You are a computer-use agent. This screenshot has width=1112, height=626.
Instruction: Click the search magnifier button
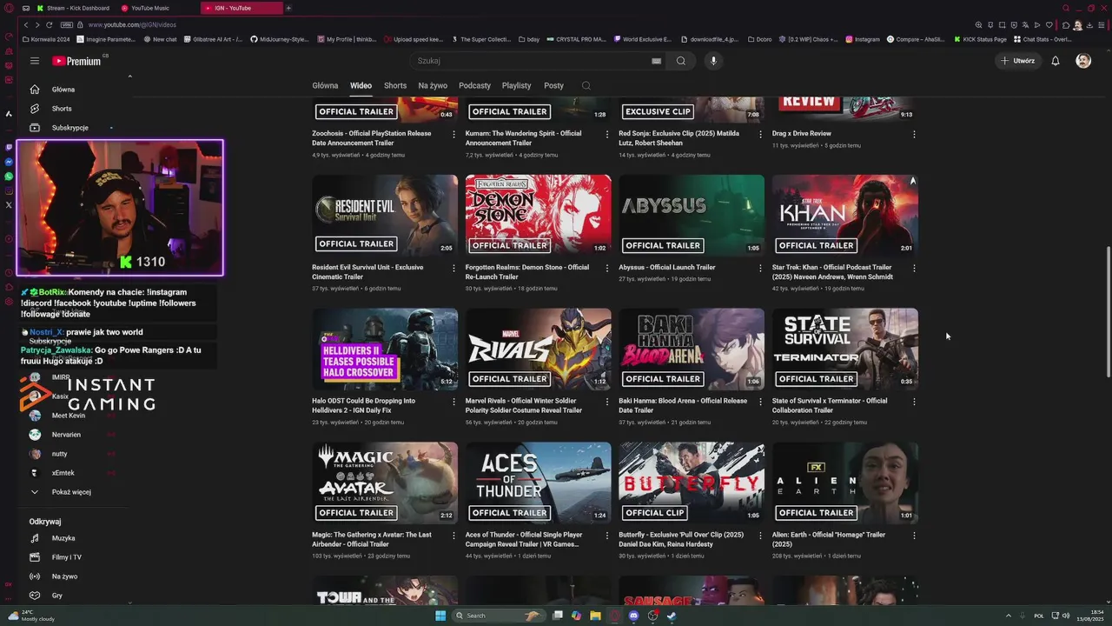[681, 61]
